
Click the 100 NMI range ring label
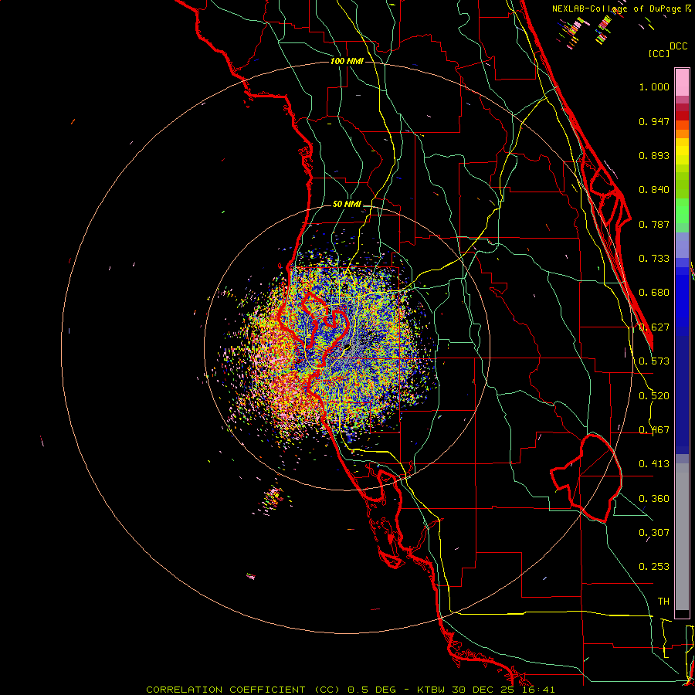click(347, 61)
